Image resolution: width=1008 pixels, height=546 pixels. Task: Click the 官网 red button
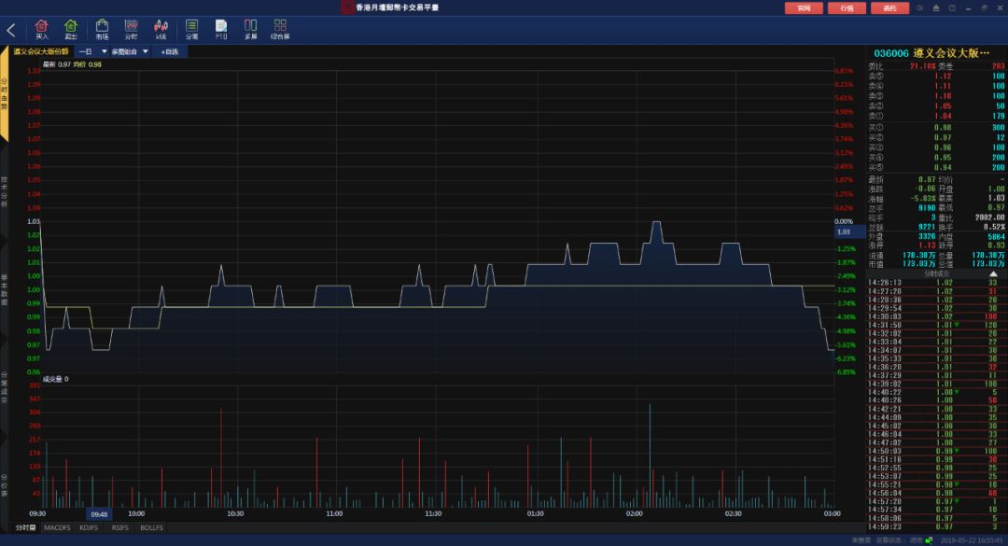coord(804,7)
